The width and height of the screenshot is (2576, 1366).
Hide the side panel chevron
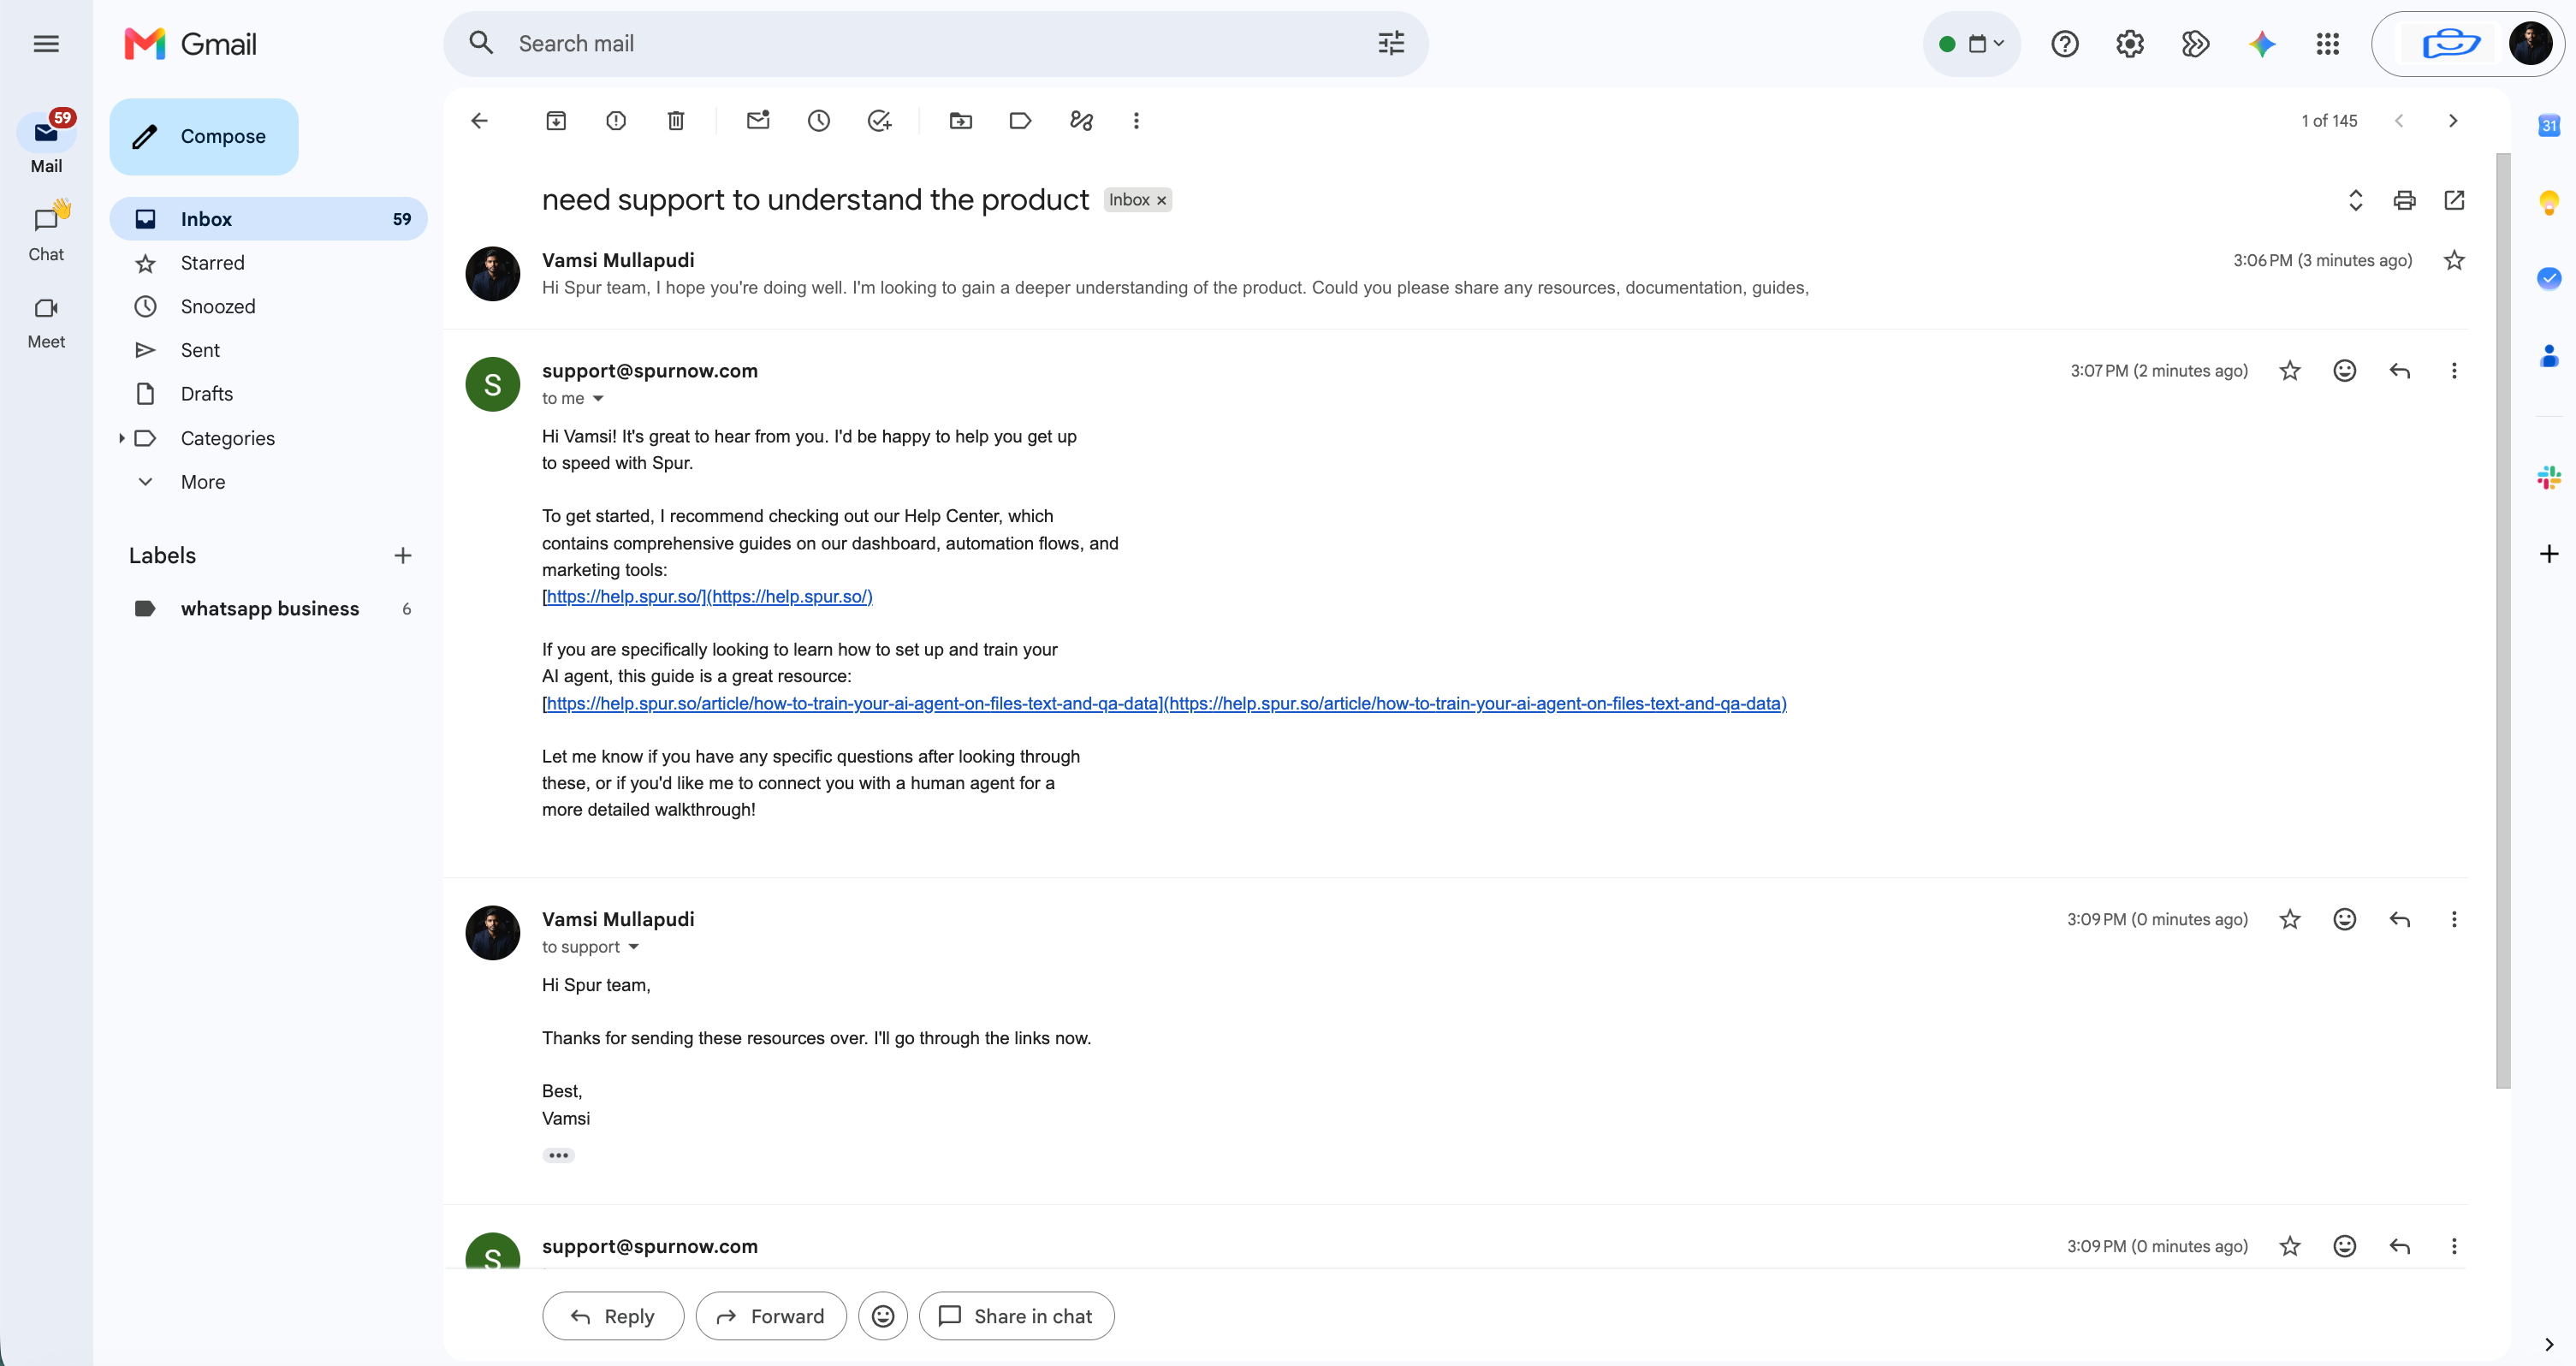[x=2549, y=1344]
